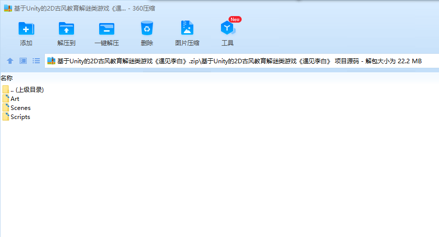Select the Scenes folder
Image resolution: width=439 pixels, height=237 pixels.
[17, 108]
